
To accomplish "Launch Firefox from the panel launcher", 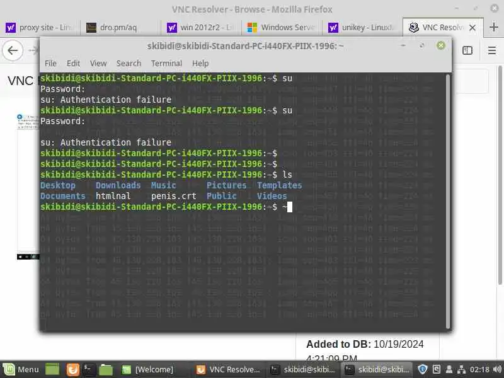I will coord(72,370).
